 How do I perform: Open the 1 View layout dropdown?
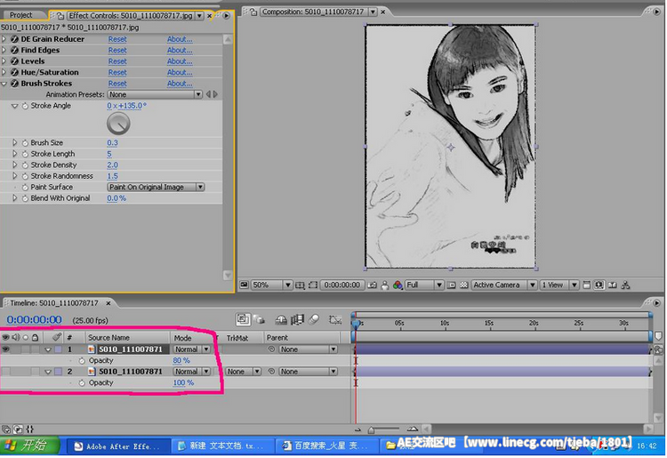pos(559,285)
